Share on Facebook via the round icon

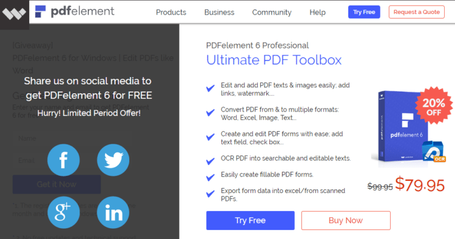pos(64,160)
